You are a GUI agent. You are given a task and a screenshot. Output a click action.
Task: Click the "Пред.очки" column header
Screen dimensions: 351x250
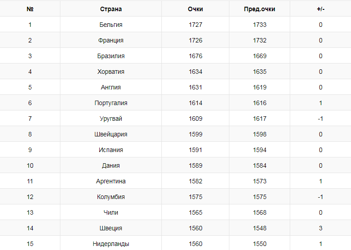[x=259, y=9]
